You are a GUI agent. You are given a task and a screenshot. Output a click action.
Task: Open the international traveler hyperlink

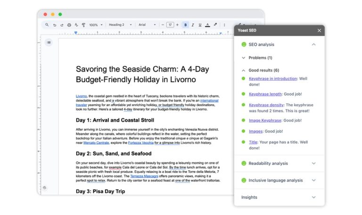pyautogui.click(x=209, y=100)
